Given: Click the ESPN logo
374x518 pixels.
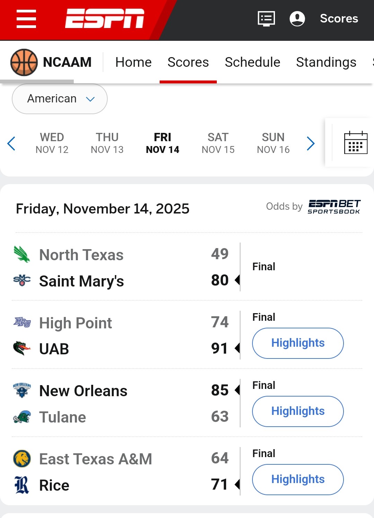Looking at the screenshot, I should [105, 19].
